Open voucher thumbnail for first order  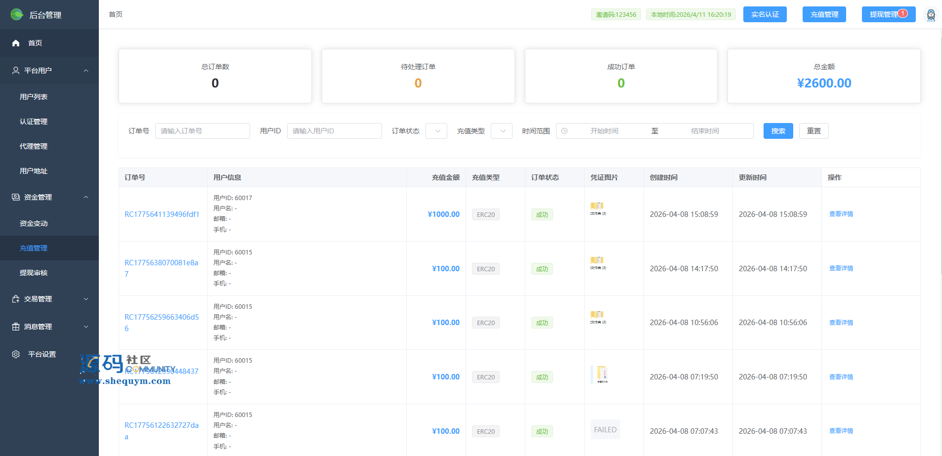tap(598, 208)
